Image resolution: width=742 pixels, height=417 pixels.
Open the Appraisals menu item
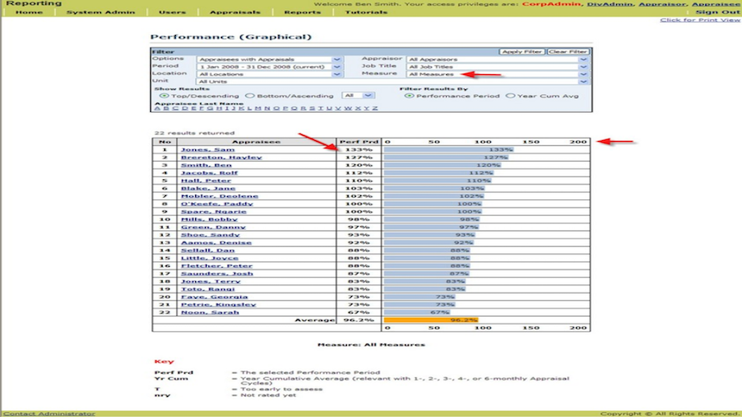click(x=235, y=13)
